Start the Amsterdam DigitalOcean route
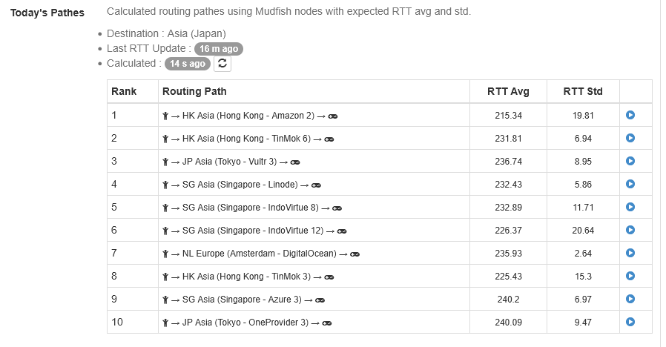Screen dimensions: 666x347 [630, 253]
